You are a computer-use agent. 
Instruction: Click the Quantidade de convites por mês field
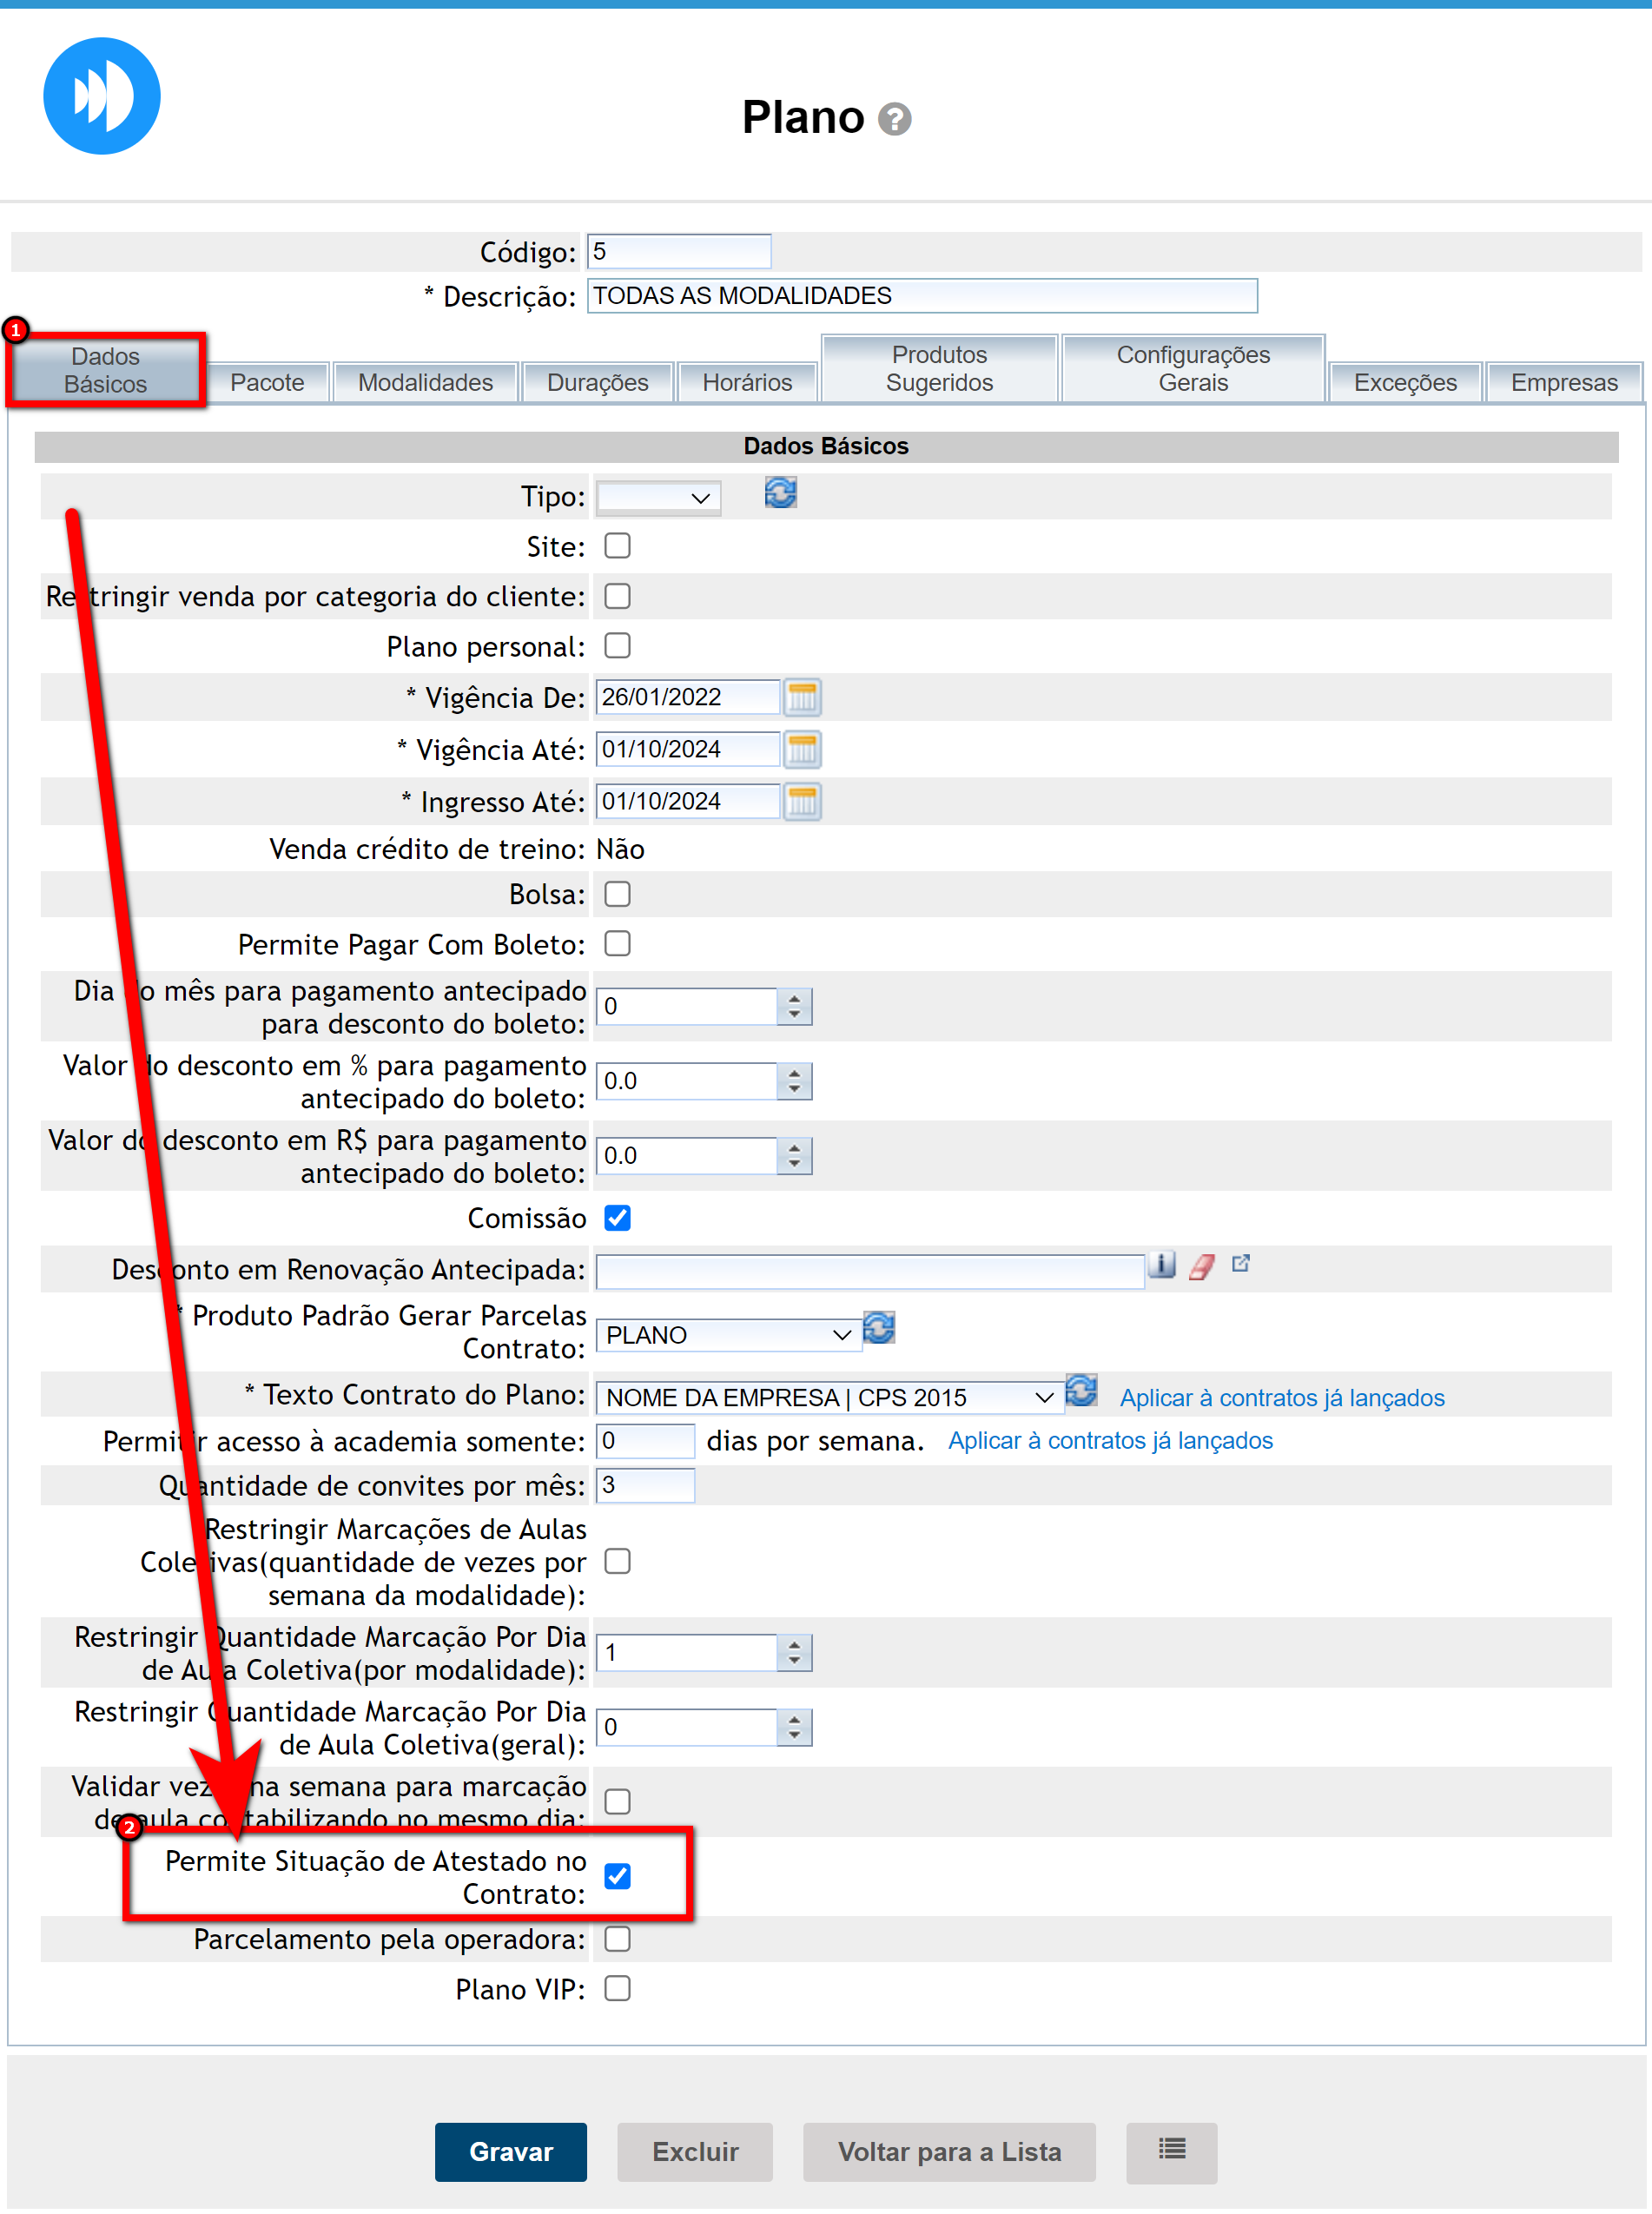645,1485
